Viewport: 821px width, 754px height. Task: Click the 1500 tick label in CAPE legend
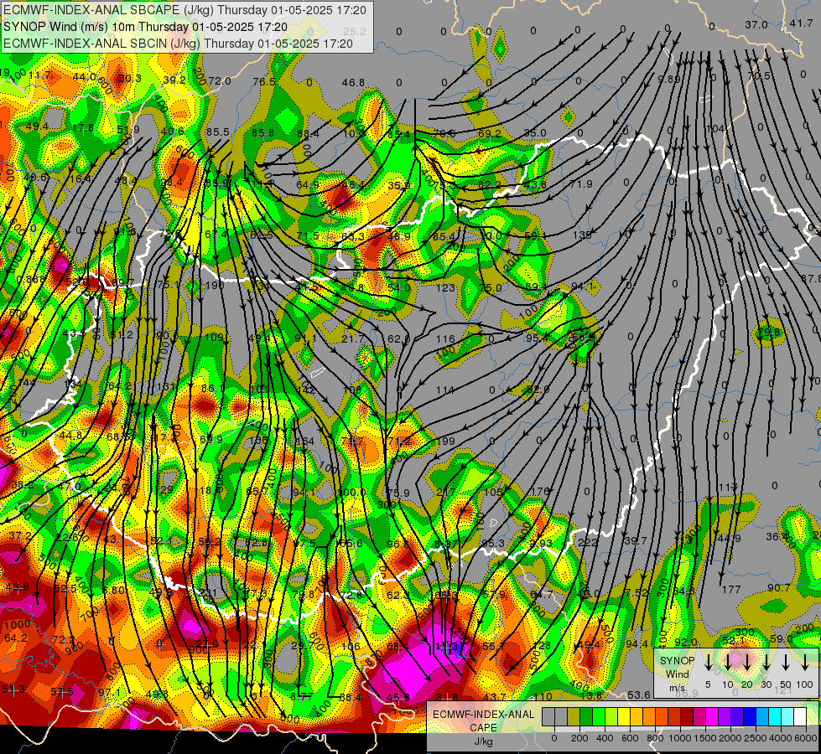pos(705,738)
